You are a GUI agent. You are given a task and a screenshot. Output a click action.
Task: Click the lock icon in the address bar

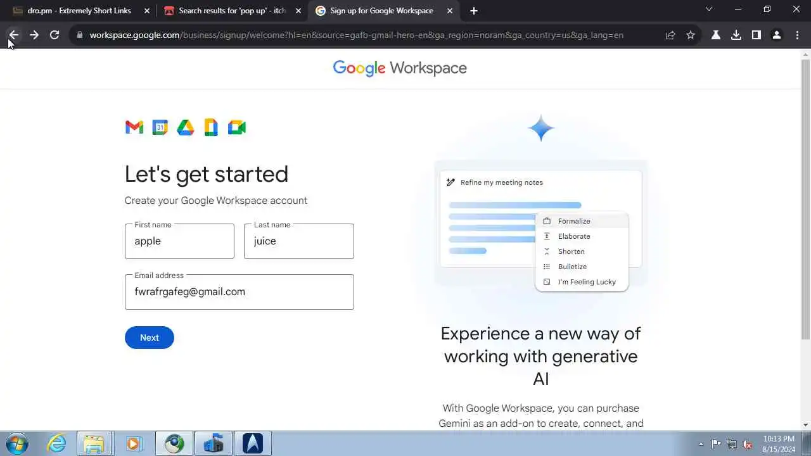(79, 35)
